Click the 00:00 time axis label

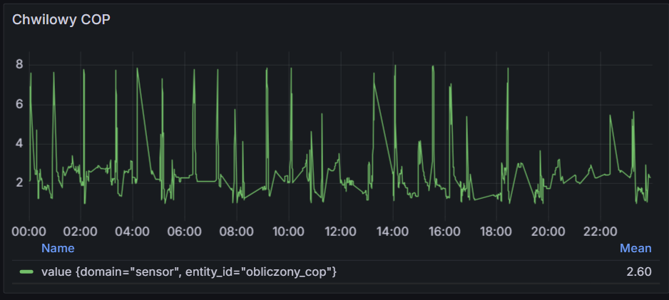tap(29, 232)
